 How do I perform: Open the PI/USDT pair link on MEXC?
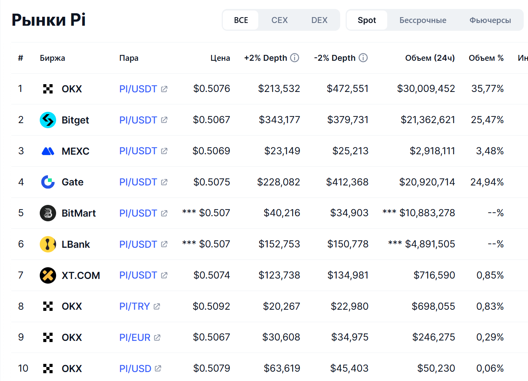138,151
